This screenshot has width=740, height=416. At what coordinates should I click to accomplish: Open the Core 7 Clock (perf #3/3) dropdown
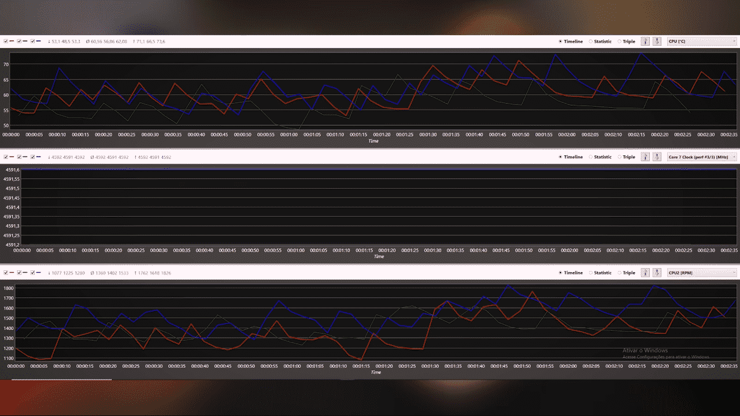tap(702, 157)
